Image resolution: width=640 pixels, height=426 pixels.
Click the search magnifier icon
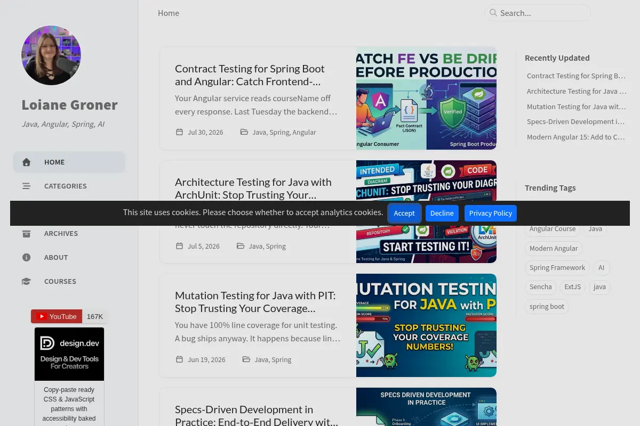(x=493, y=13)
